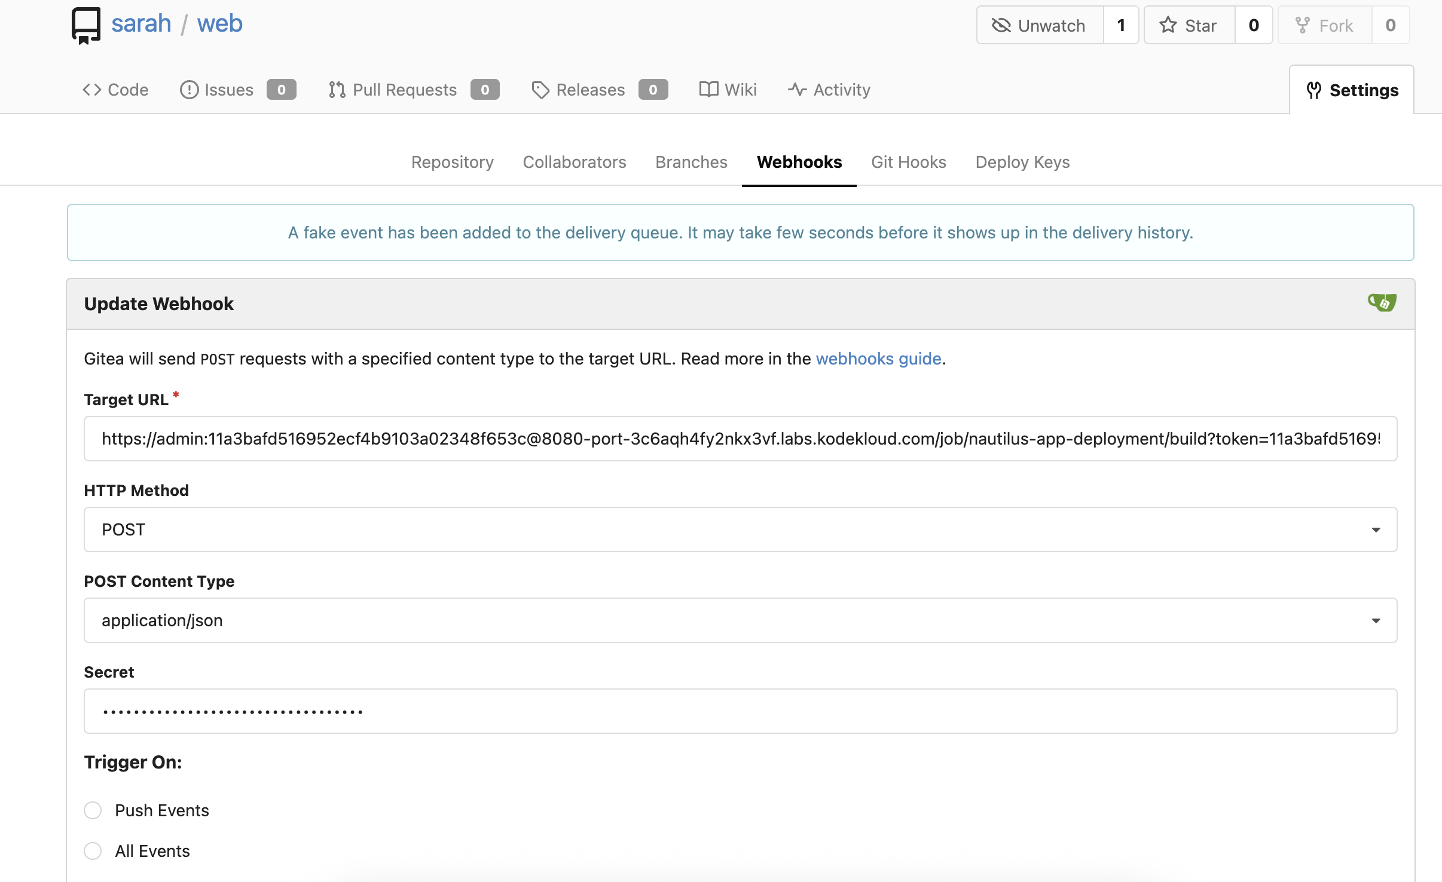
Task: Open Pull Requests via its branch icon
Action: click(x=337, y=90)
